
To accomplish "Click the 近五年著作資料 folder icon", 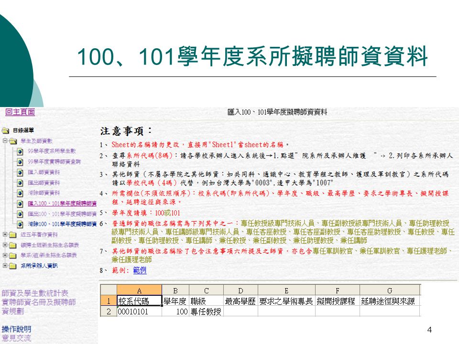I will coord(12,235).
